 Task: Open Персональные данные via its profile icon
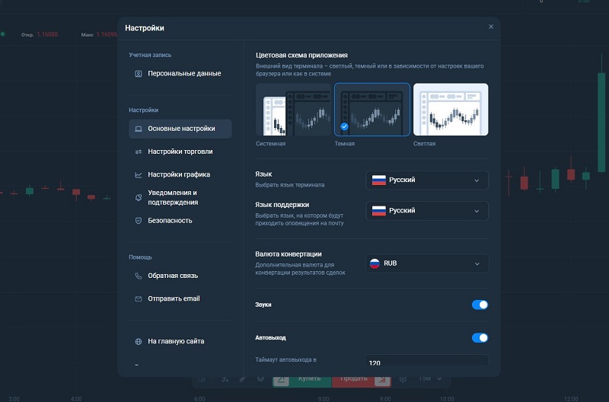click(139, 74)
